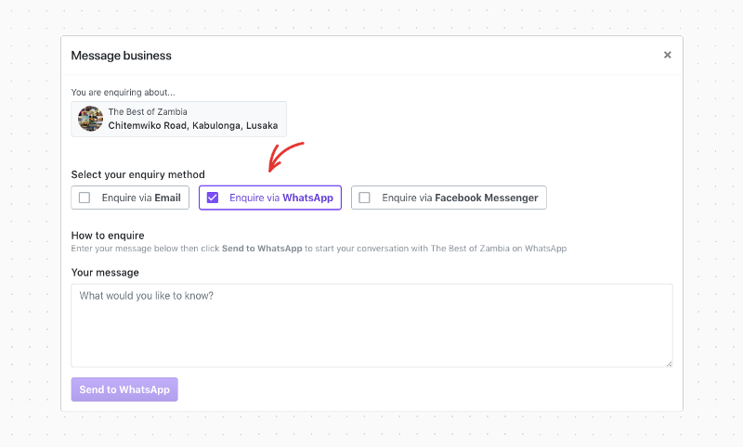Click the Message business dialog title
Screen dimensions: 743x447
(122, 56)
